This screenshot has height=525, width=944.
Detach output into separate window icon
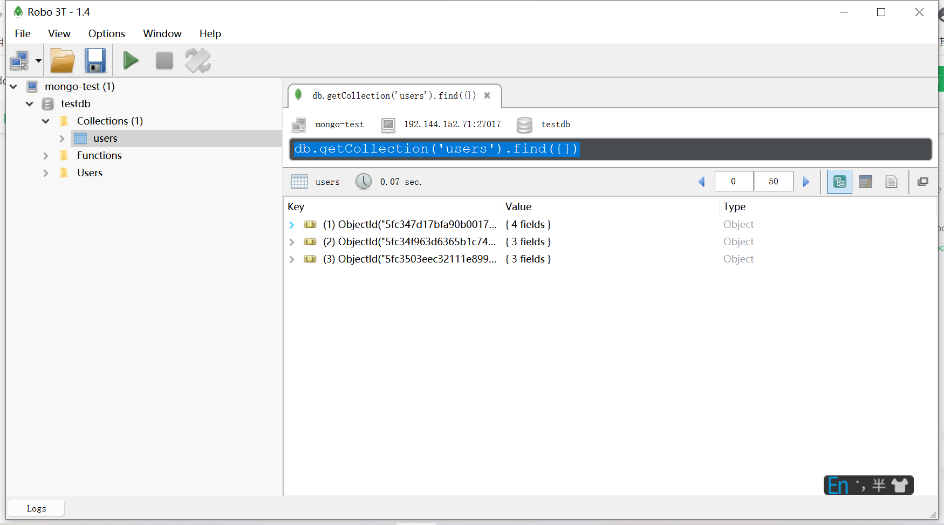[923, 182]
